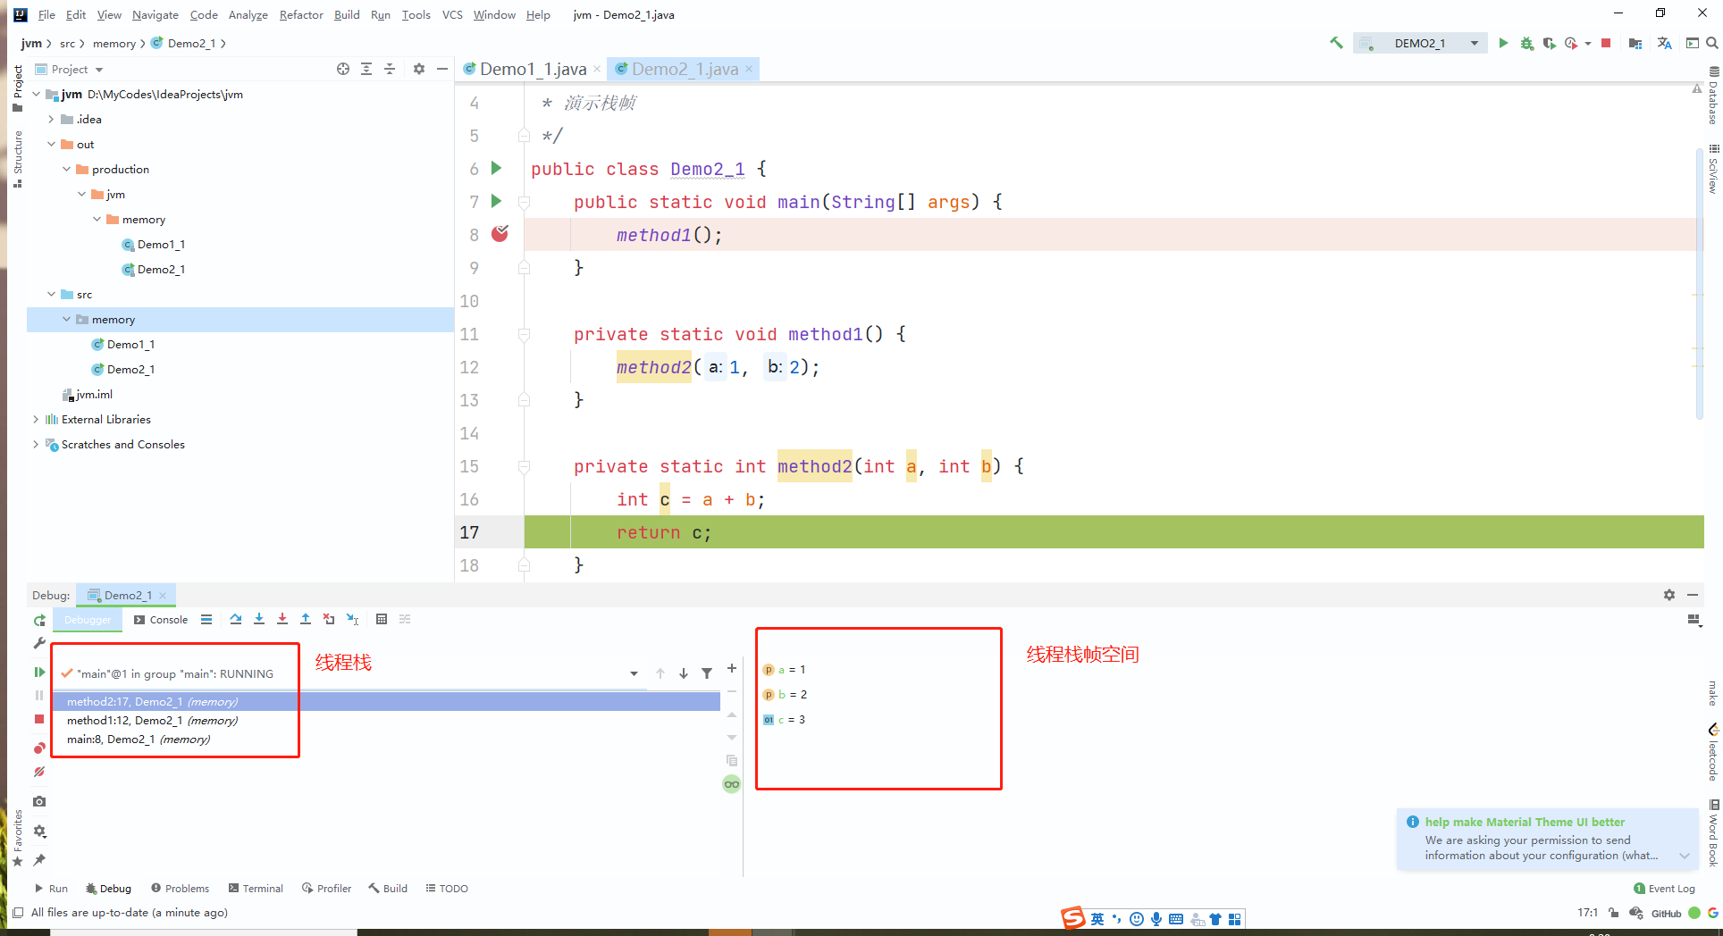Click Resume Program icon in debug sidebar
The width and height of the screenshot is (1723, 936).
pyautogui.click(x=39, y=672)
